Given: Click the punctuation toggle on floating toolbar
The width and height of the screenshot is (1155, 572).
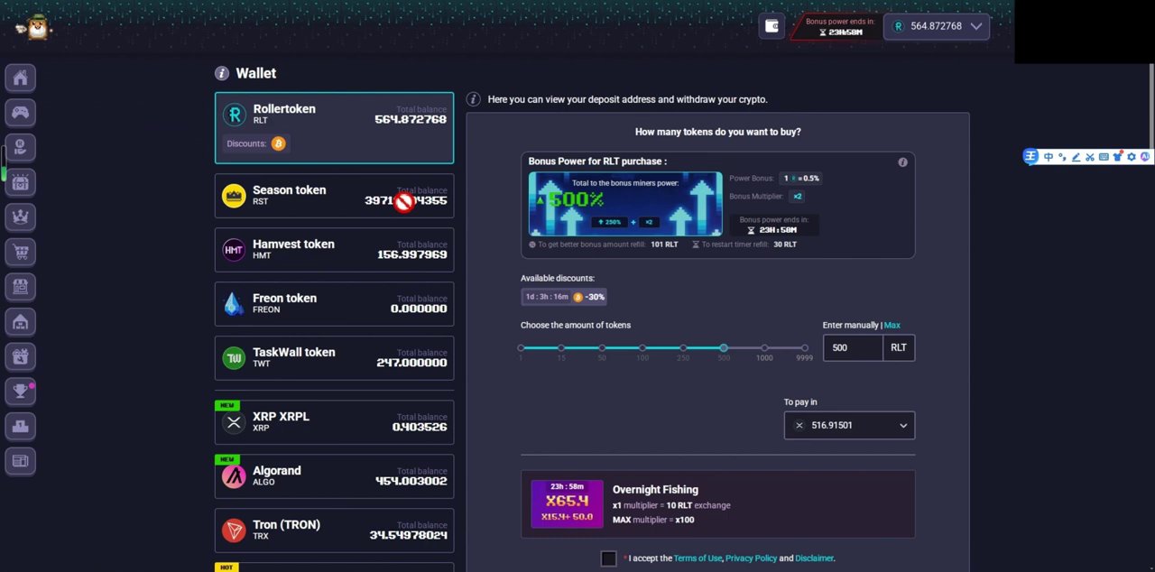Looking at the screenshot, I should pyautogui.click(x=1062, y=157).
